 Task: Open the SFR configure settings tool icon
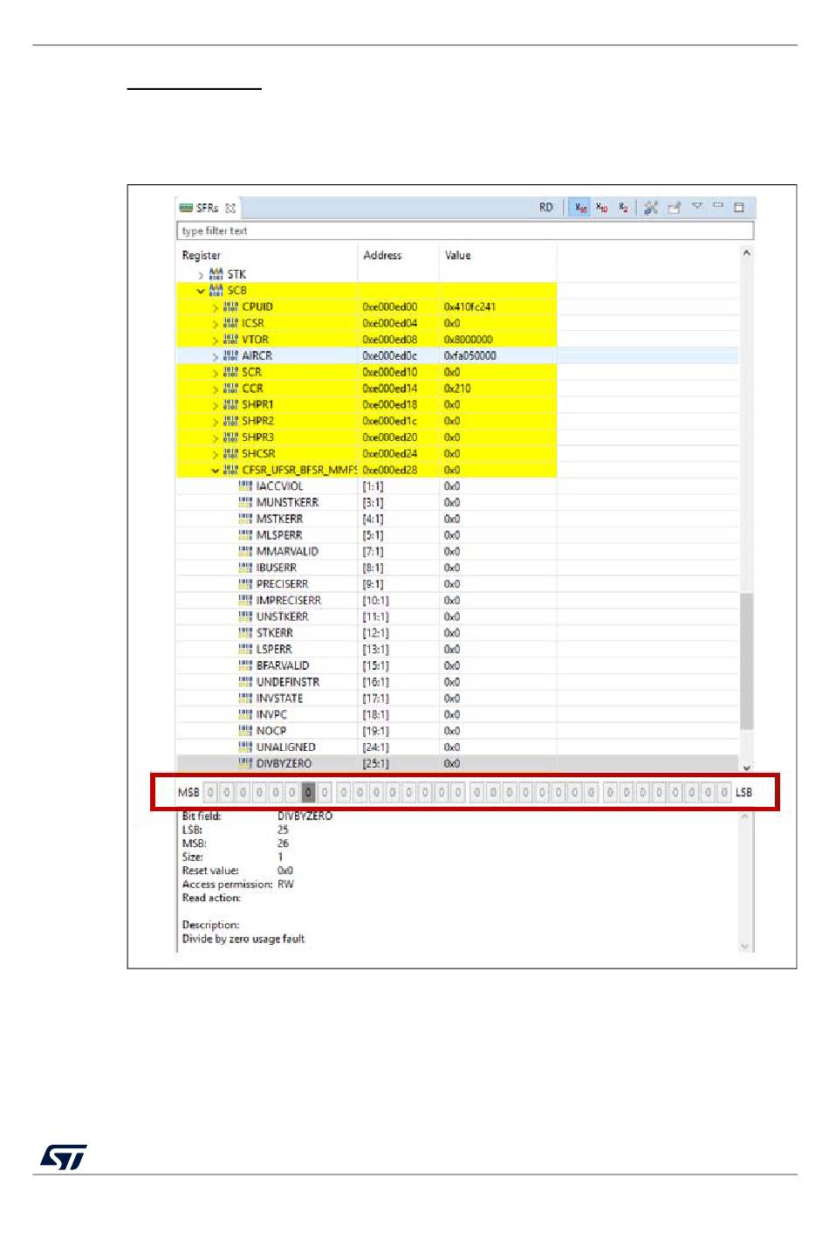pyautogui.click(x=651, y=208)
